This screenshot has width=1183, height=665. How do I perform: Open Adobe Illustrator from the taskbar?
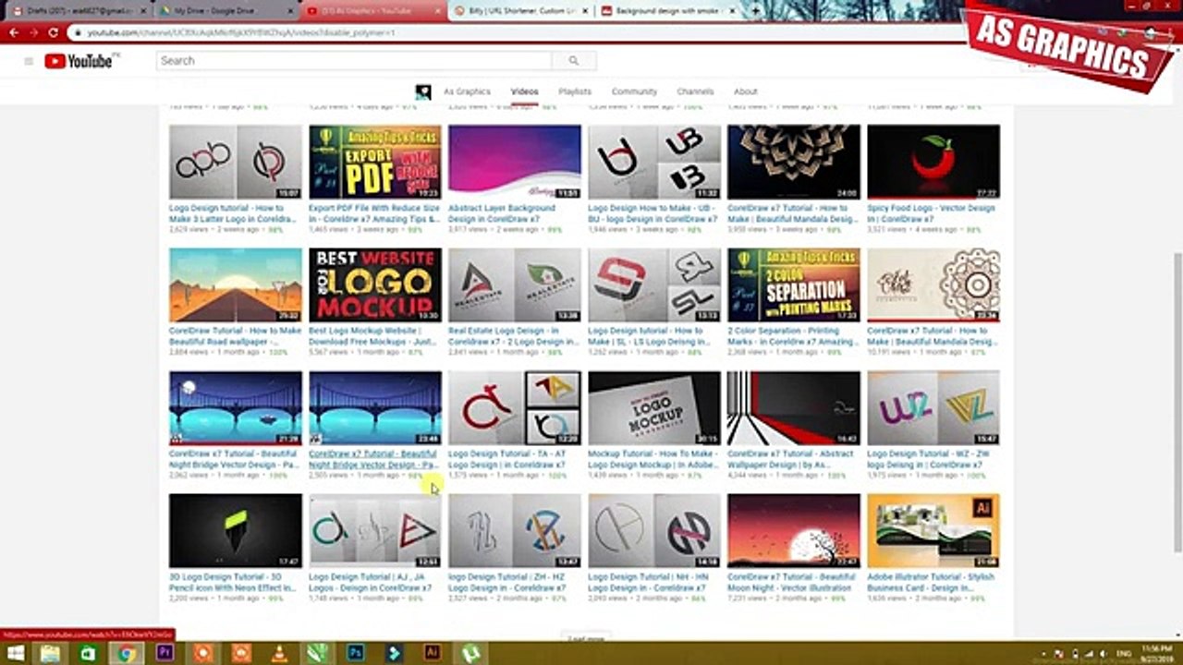[x=432, y=654]
